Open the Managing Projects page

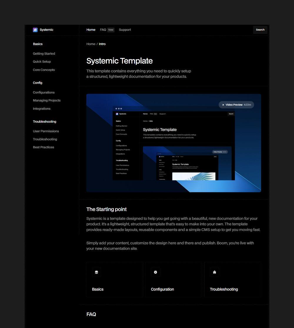pos(47,100)
